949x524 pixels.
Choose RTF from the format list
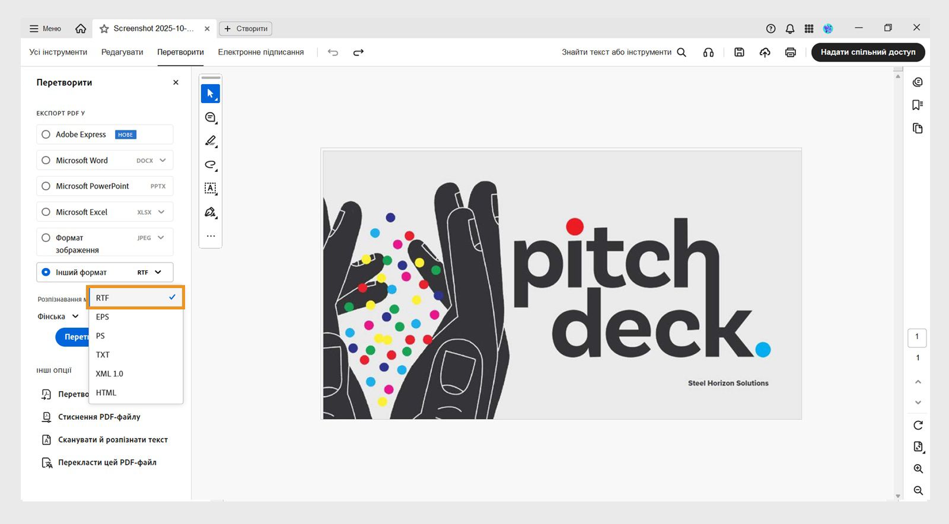[136, 298]
